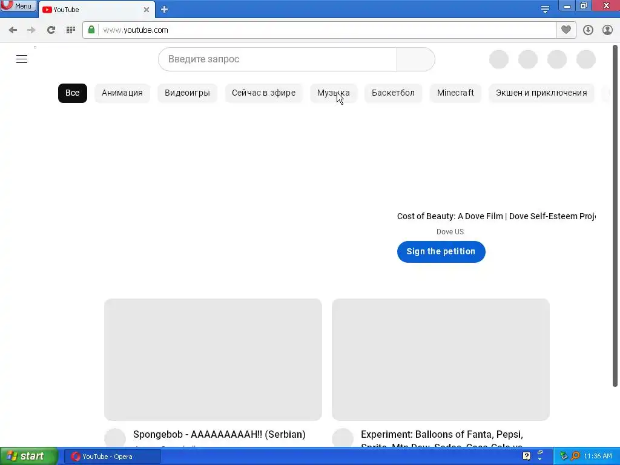Open the Balloons experiment video thumbnail

441,360
